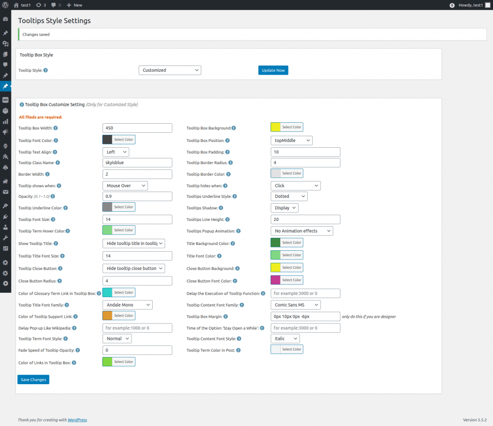Image resolution: width=493 pixels, height=426 pixels.
Task: Click help icon next to Tooltip Term Font Style
Action: (65, 338)
